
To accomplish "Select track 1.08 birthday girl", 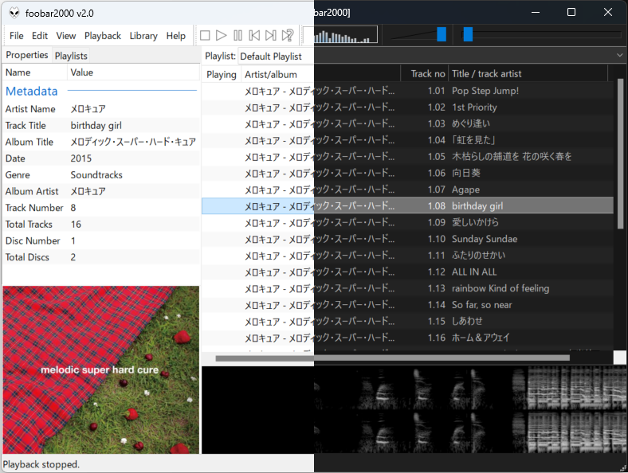I will pos(407,206).
